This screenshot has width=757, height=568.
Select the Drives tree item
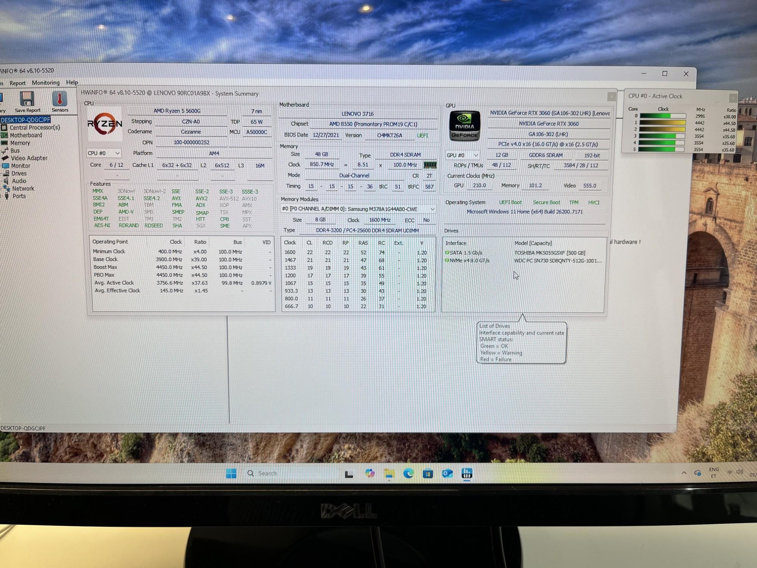19,173
